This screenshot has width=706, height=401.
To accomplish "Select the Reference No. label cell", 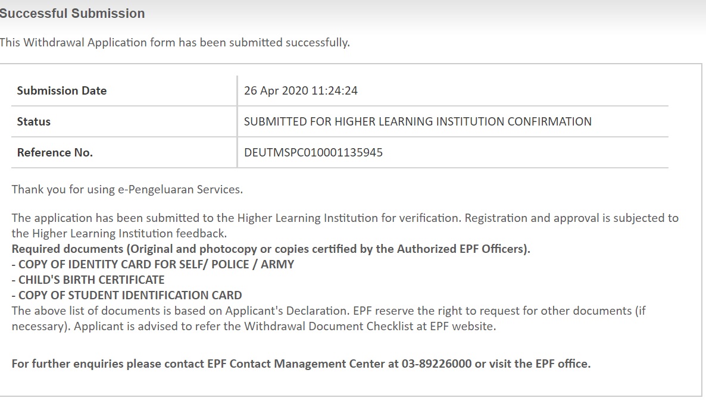I will pyautogui.click(x=55, y=153).
